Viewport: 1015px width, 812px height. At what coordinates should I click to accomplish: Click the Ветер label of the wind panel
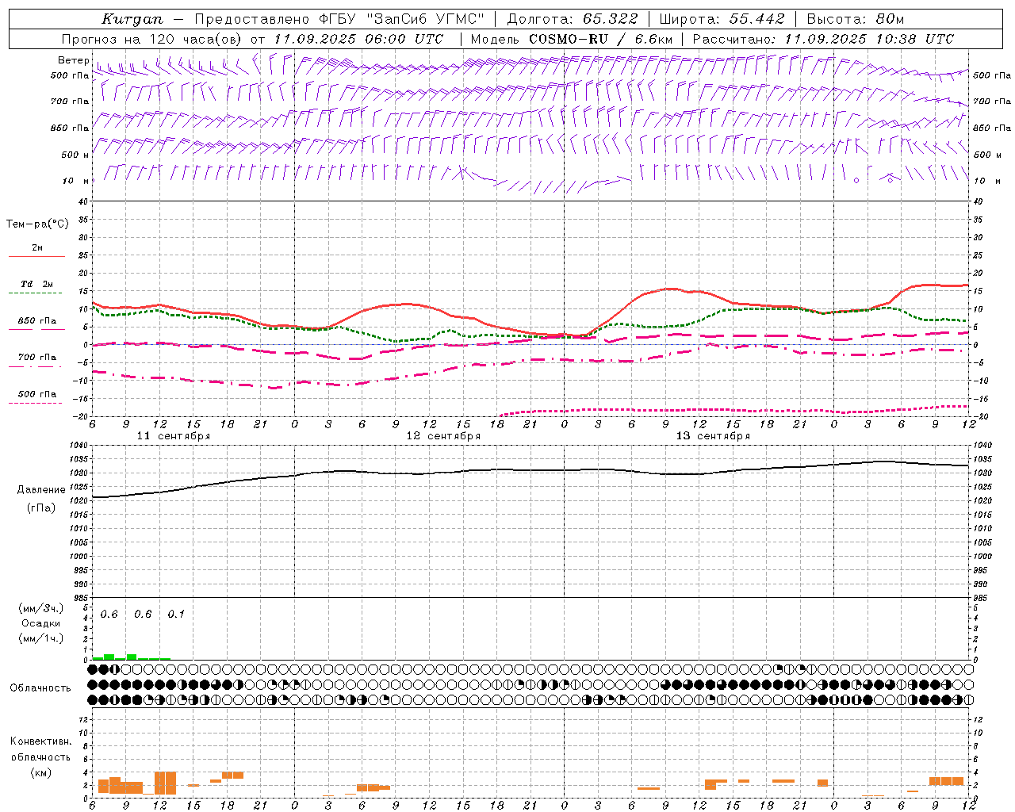[73, 60]
